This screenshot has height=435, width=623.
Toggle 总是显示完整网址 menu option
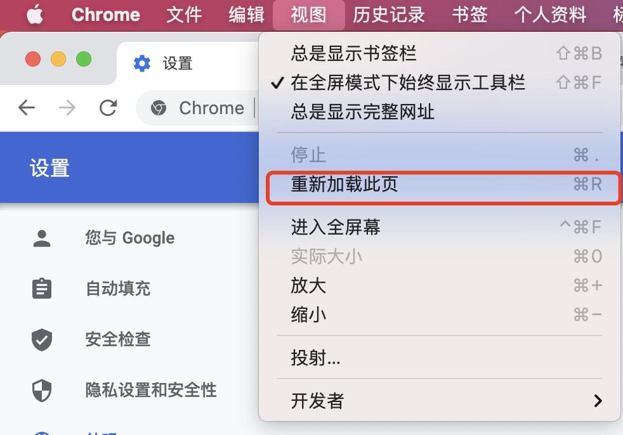tap(362, 112)
